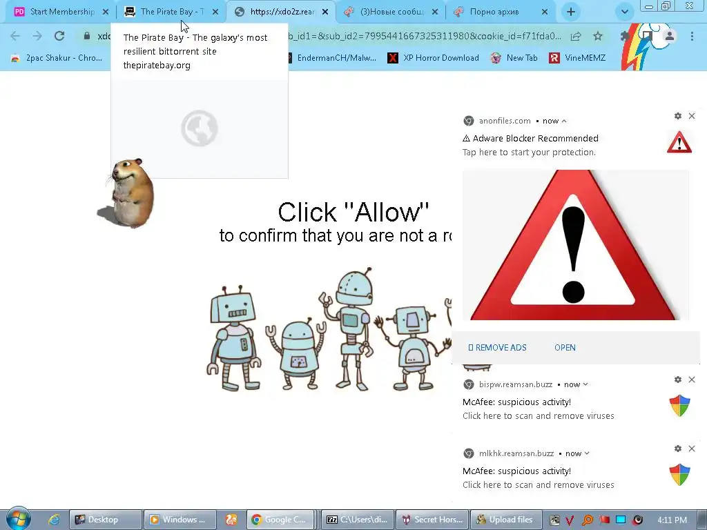Dismiss the mlkhk.reamsan.buzz notification
Viewport: 707px width, 530px height.
pos(692,449)
